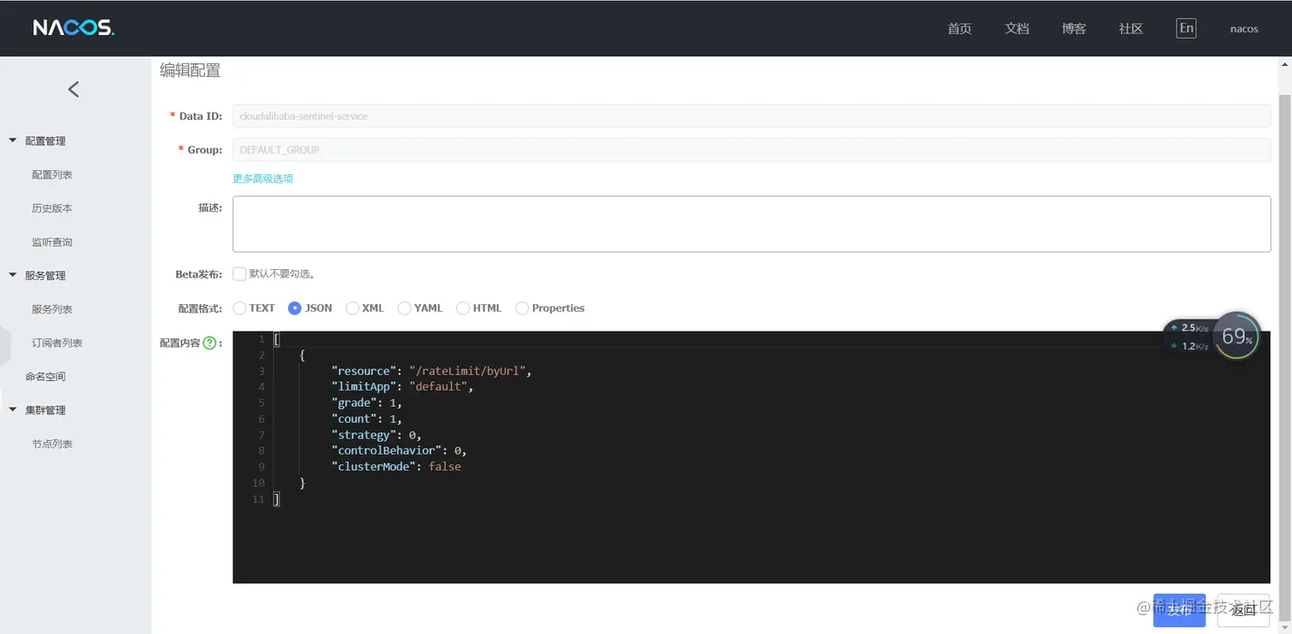Collapse the 配置管理 menu section
1292x634 pixels.
click(13, 141)
